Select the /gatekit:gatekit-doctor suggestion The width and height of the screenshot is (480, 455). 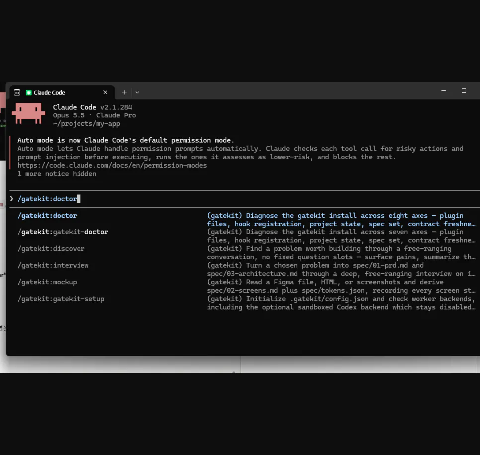[x=63, y=232]
